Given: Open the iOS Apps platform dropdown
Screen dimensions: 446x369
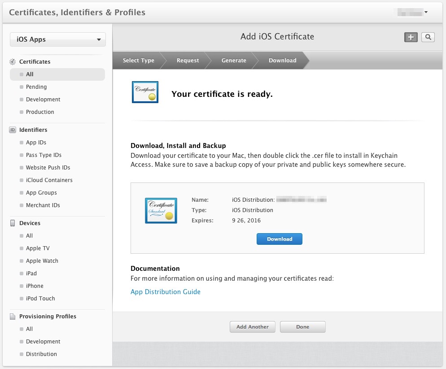Looking at the screenshot, I should [58, 39].
